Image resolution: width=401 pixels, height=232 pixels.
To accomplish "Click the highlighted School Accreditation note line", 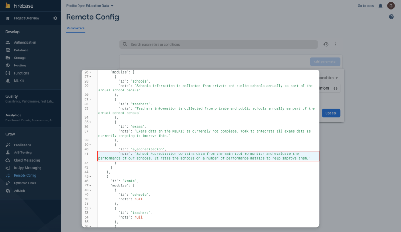I will point(208,156).
